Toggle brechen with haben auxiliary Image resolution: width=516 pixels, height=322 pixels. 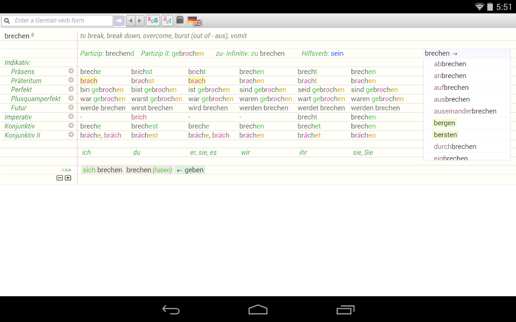click(149, 170)
